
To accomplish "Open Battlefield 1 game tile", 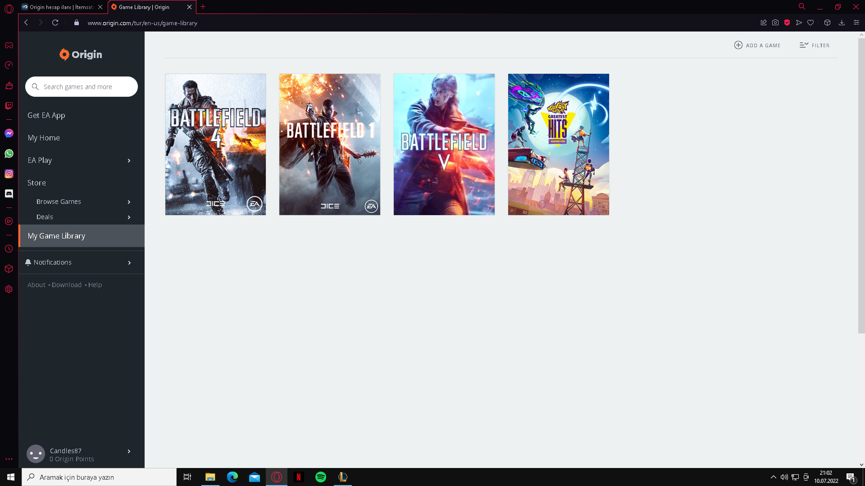I will pos(330,144).
